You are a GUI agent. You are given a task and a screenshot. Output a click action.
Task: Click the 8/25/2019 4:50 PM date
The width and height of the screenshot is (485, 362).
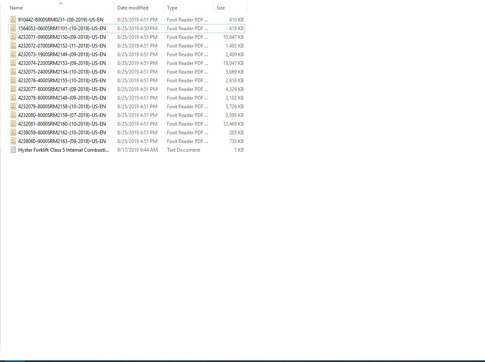coord(137,28)
